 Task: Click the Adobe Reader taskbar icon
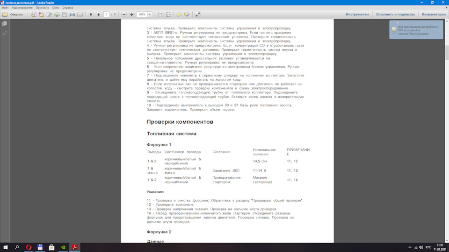tap(74, 247)
